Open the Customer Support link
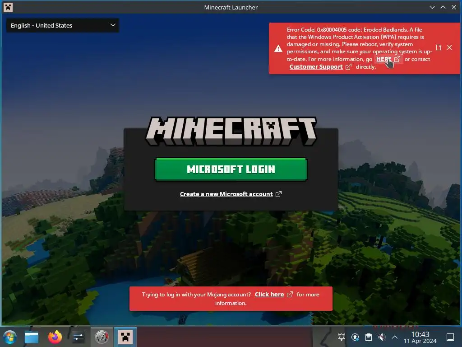Viewport: 462px width, 347px height. click(x=316, y=67)
